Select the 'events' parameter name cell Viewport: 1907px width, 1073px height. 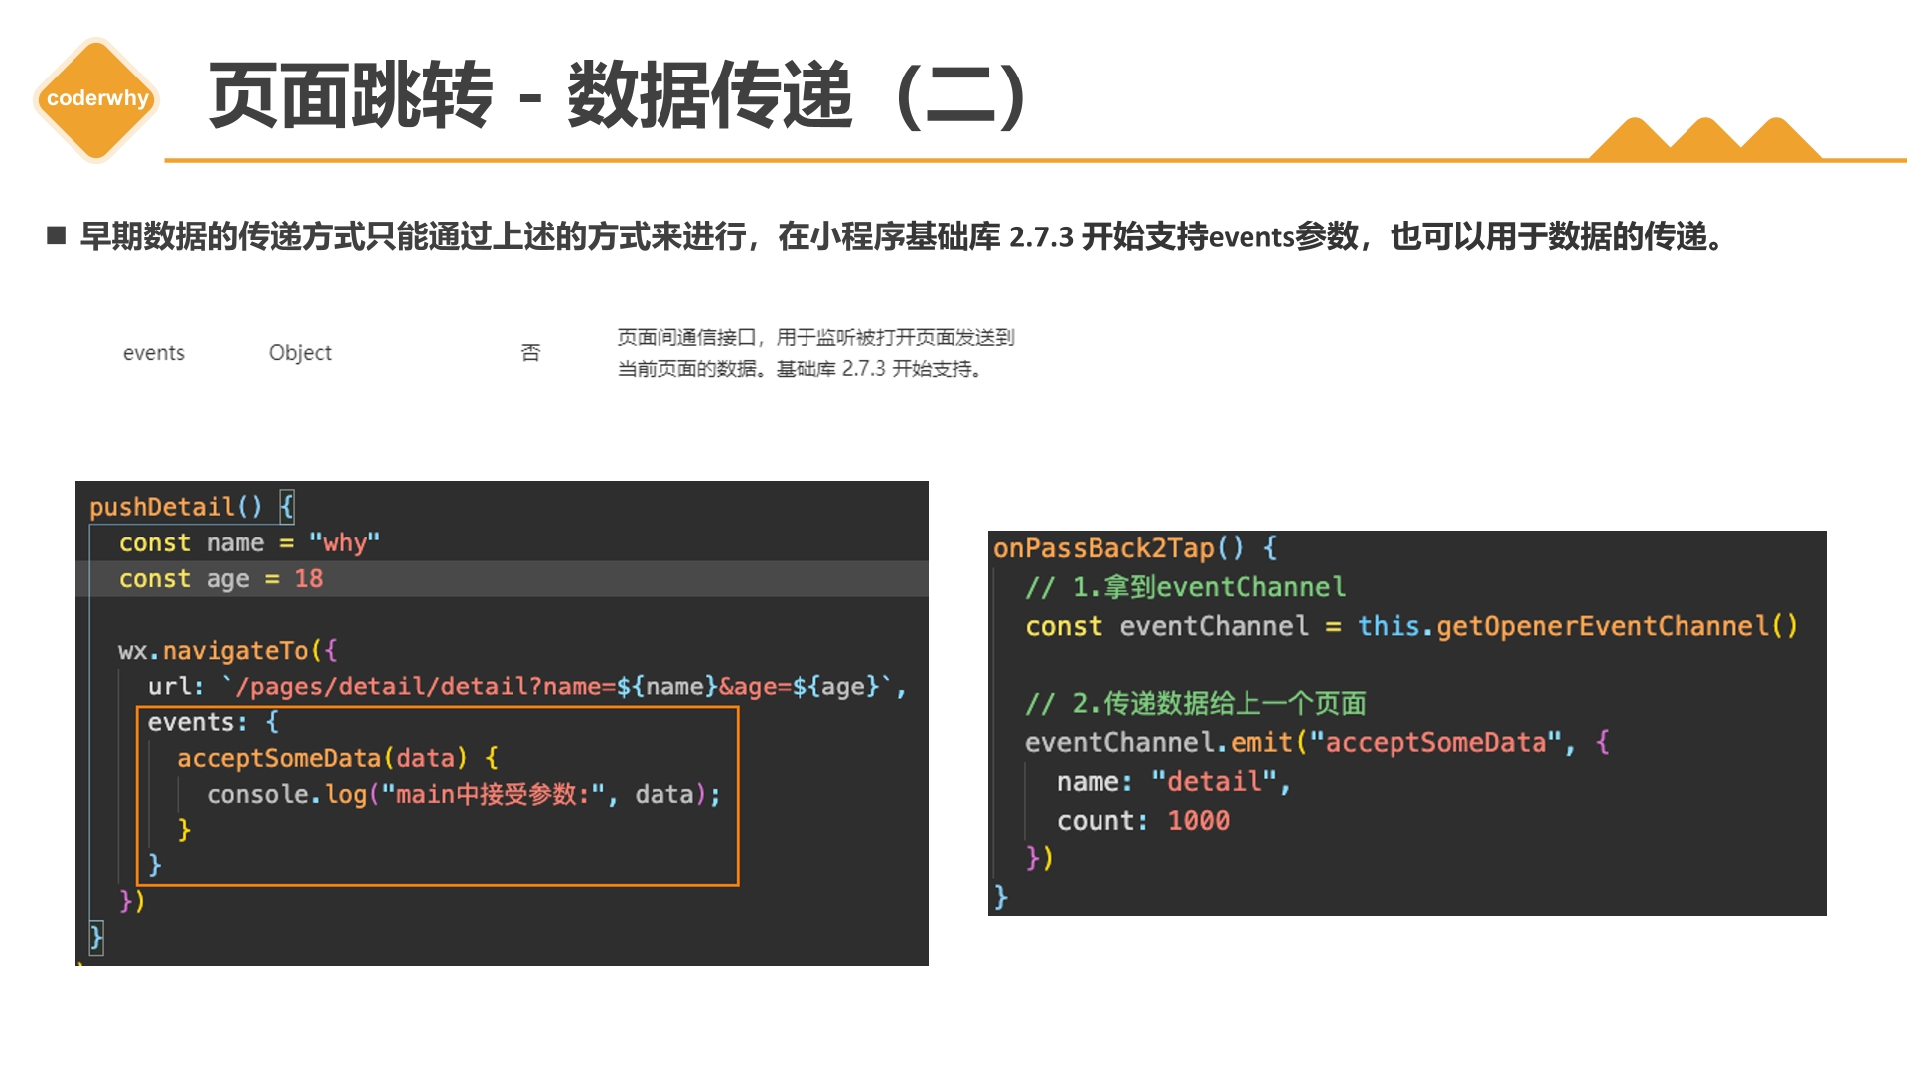click(153, 353)
